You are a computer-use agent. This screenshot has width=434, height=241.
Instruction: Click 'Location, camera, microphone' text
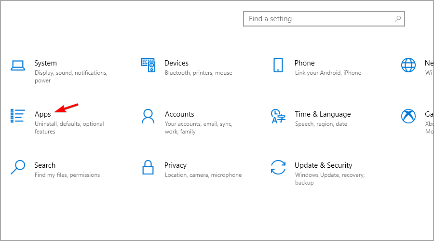click(203, 175)
